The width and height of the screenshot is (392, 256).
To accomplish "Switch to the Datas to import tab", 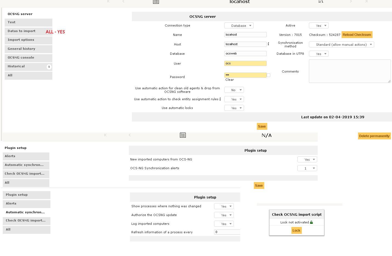I will tap(21, 31).
